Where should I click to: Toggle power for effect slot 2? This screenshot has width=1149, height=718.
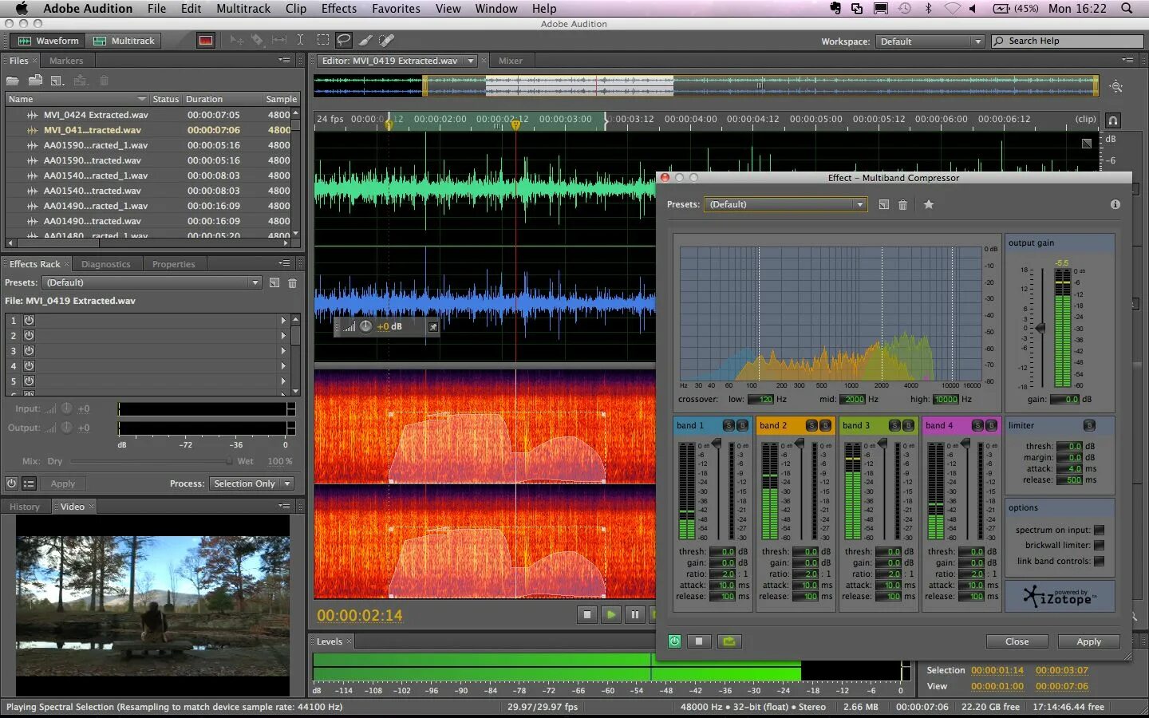pos(29,335)
